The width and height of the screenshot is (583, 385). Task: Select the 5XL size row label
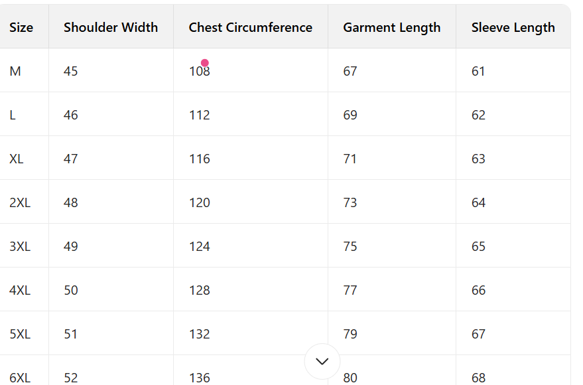pos(20,334)
